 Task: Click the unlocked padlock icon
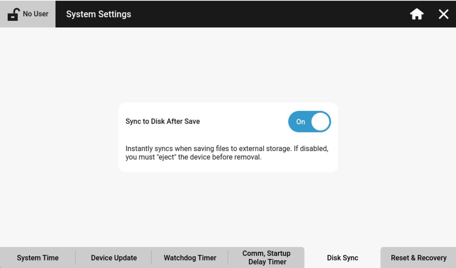[13, 15]
